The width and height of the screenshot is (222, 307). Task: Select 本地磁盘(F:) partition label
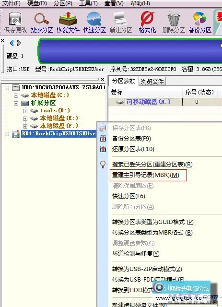pos(59,126)
